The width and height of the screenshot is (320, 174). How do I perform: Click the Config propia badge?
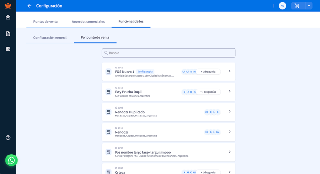click(x=145, y=72)
